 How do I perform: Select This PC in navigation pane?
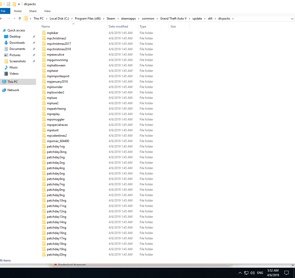point(13,82)
